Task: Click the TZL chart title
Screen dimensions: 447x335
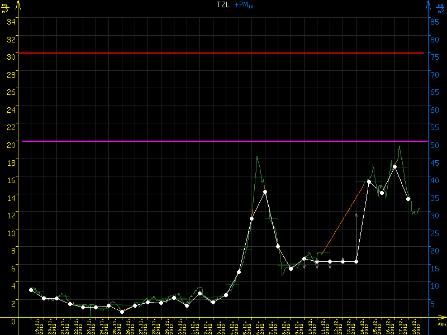Action: (x=223, y=5)
